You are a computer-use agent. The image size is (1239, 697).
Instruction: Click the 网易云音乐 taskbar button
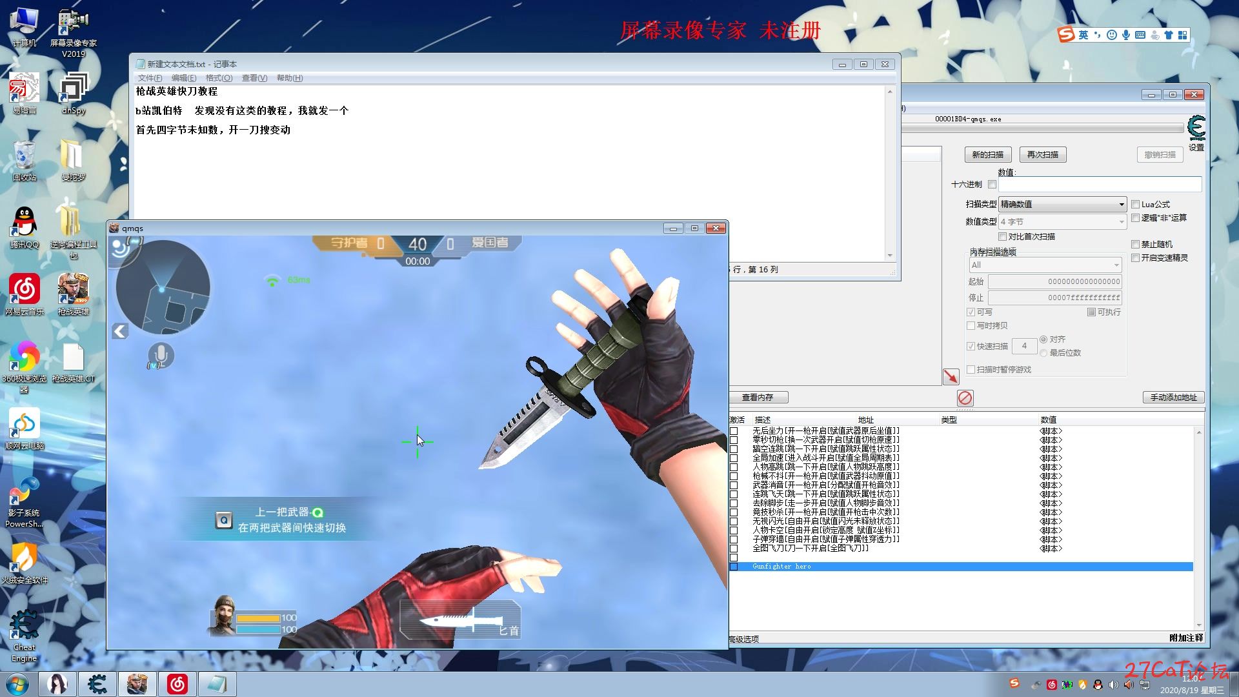tap(177, 684)
